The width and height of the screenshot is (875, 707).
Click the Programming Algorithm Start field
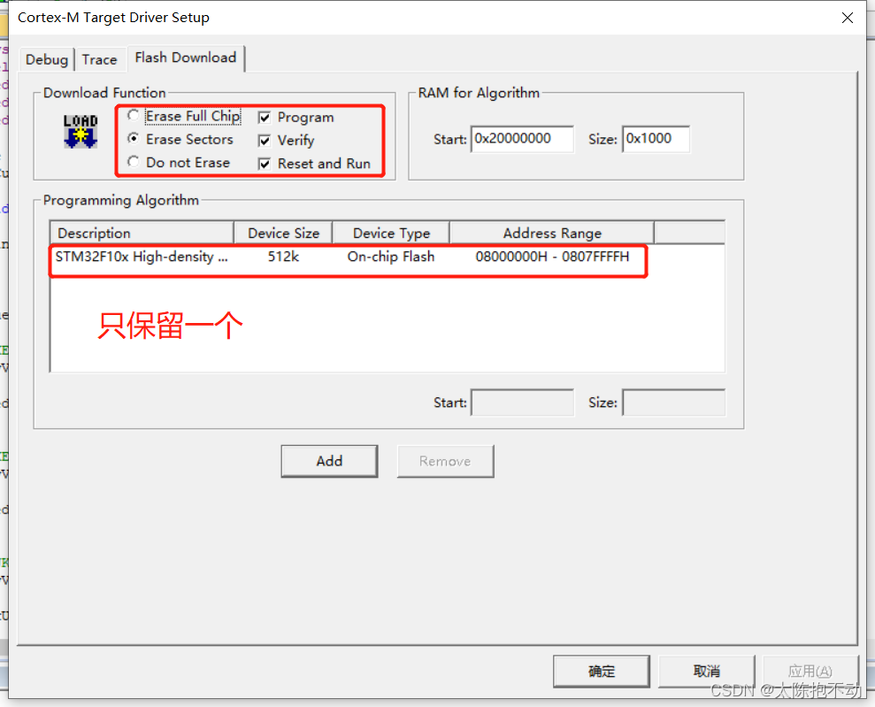coord(522,403)
